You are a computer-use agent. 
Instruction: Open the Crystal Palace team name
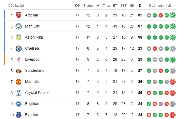[37, 93]
